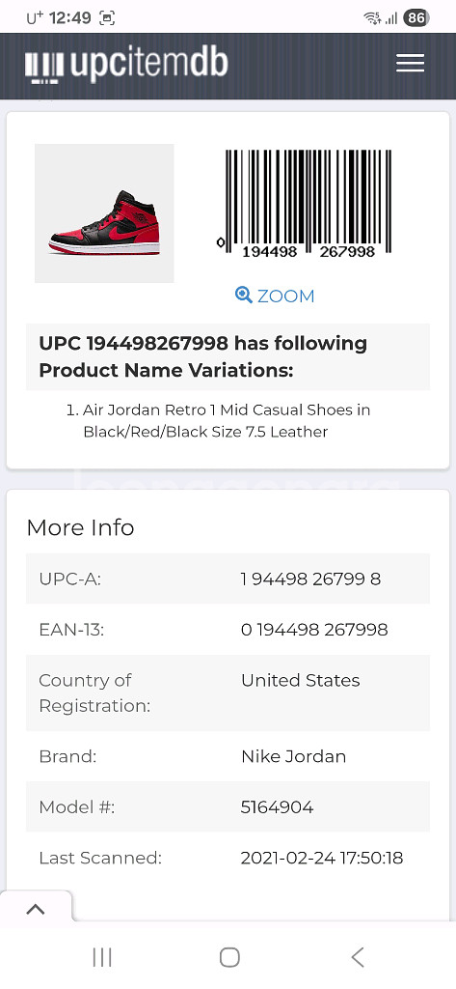The width and height of the screenshot is (456, 989).
Task: Tap the screen-capture status bar icon
Action: [108, 18]
